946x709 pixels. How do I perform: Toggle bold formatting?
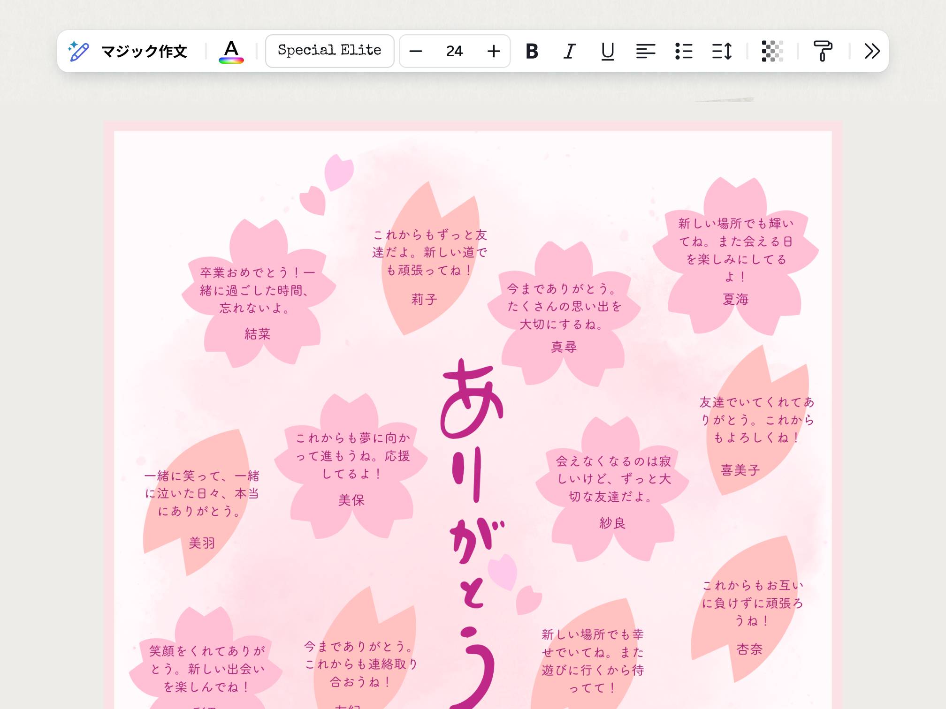[532, 51]
